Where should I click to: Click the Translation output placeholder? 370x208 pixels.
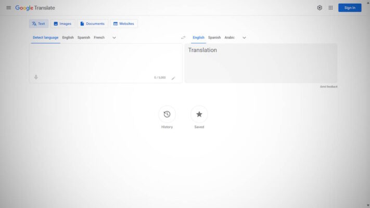[x=202, y=50]
